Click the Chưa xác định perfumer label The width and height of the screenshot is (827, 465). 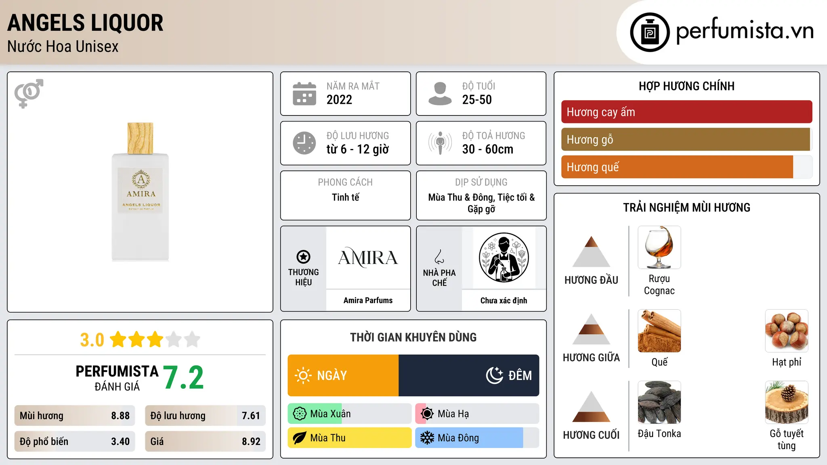click(504, 300)
